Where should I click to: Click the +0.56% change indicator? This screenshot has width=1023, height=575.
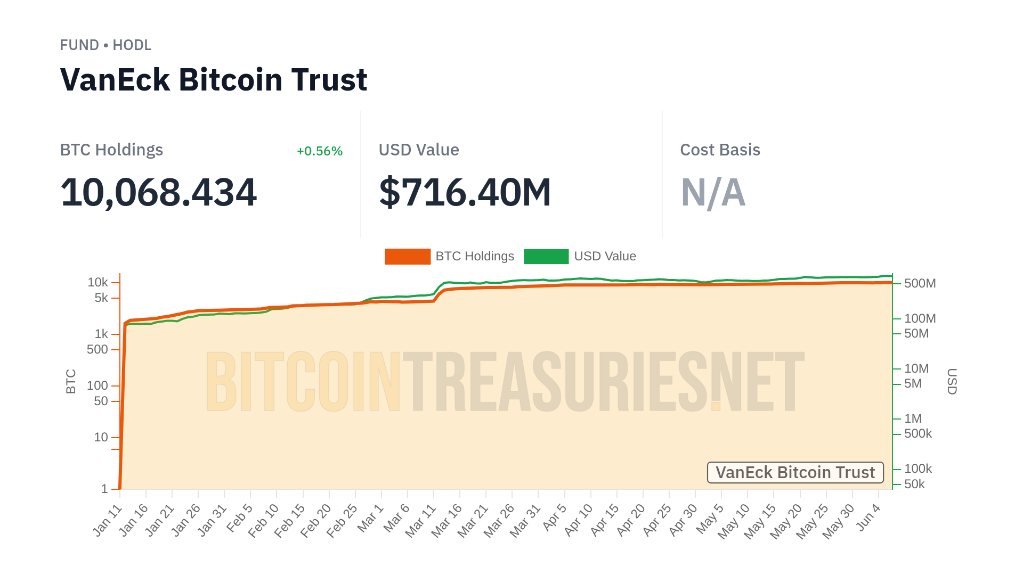(319, 151)
